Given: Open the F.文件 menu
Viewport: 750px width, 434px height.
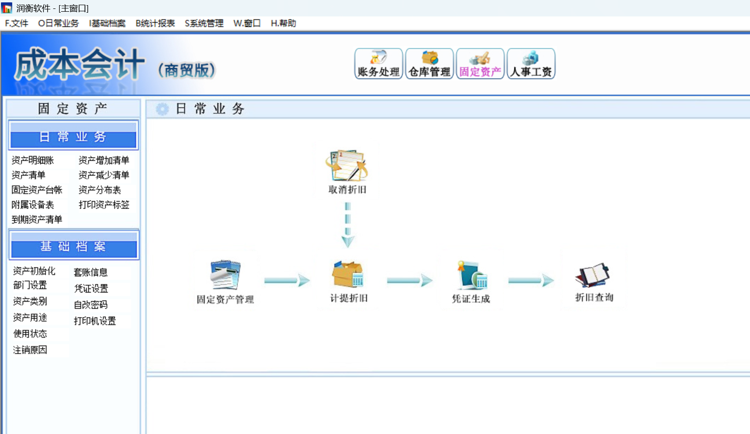Looking at the screenshot, I should [x=16, y=23].
